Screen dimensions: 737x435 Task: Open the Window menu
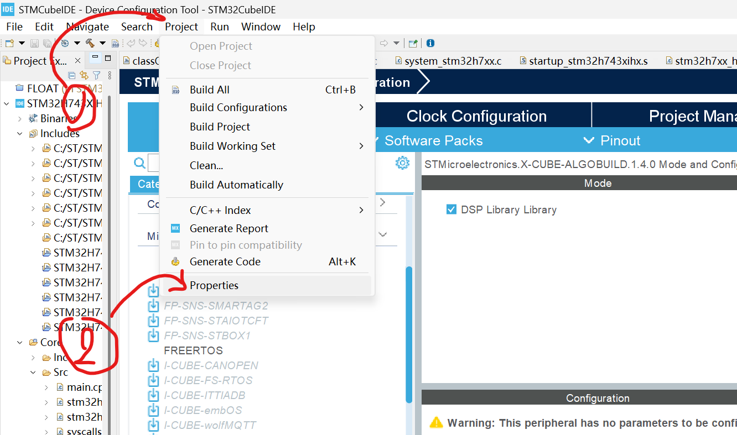click(261, 27)
